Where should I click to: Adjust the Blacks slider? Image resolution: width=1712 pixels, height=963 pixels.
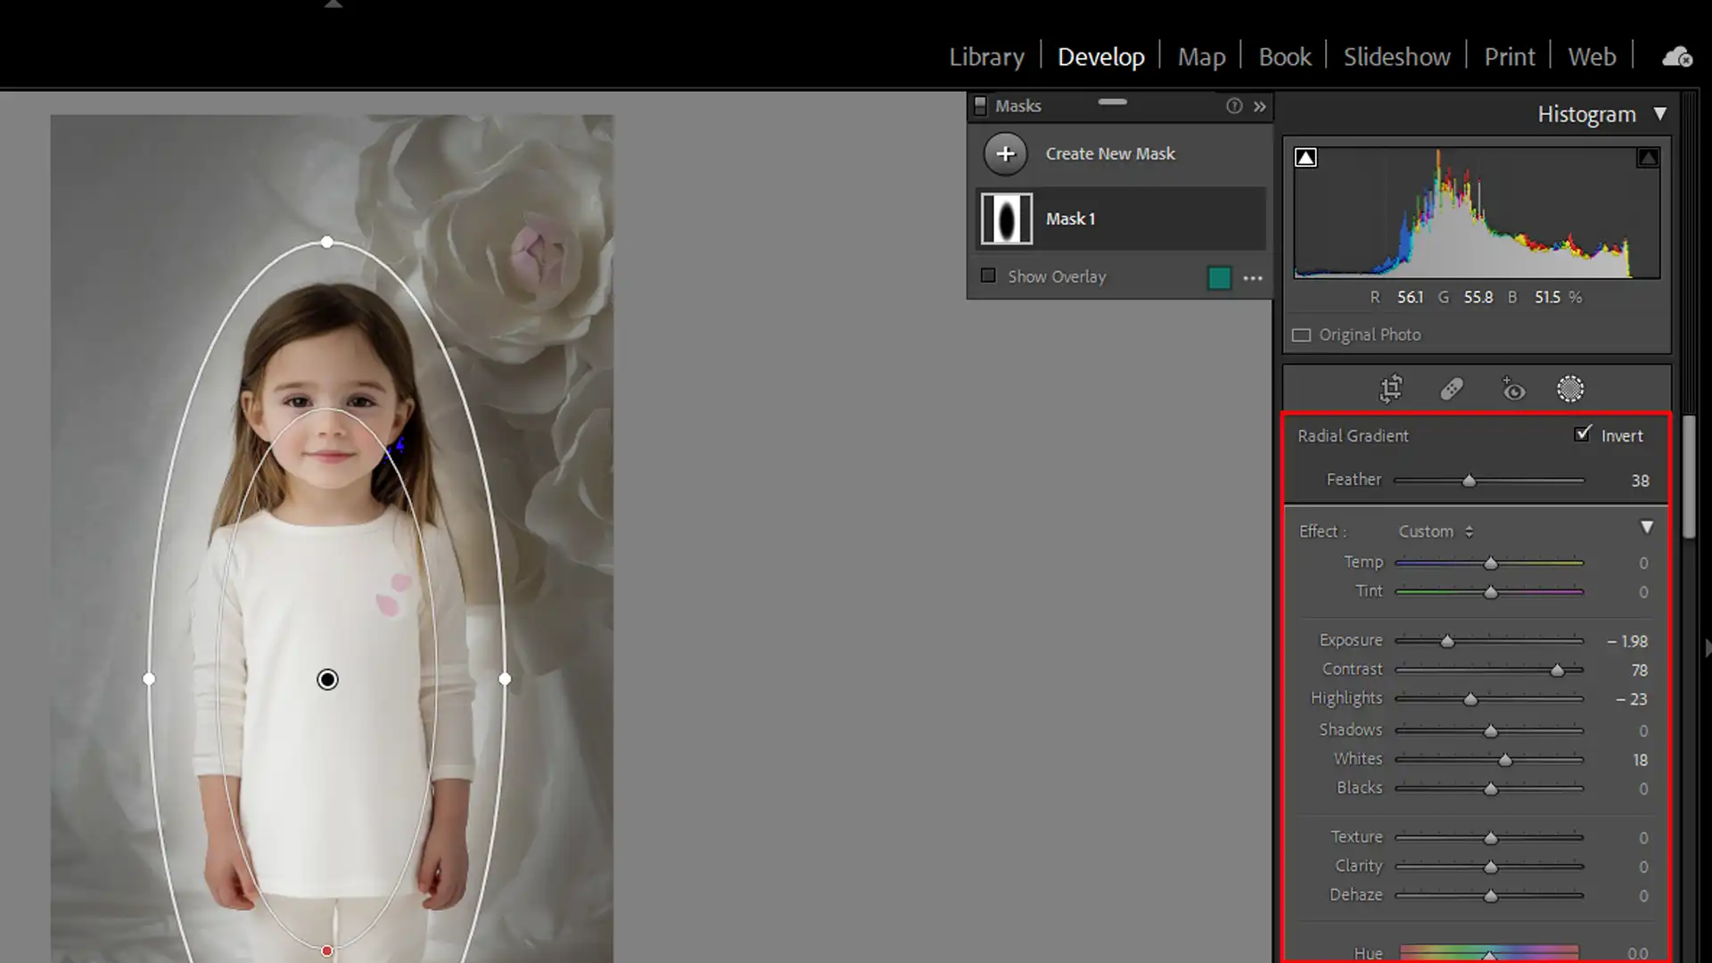pyautogui.click(x=1489, y=788)
